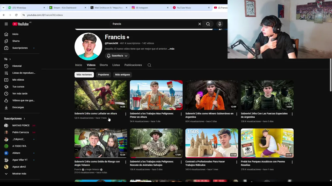Open Ver más tarde in sidebar
This screenshot has height=186, width=332.
pos(20,94)
